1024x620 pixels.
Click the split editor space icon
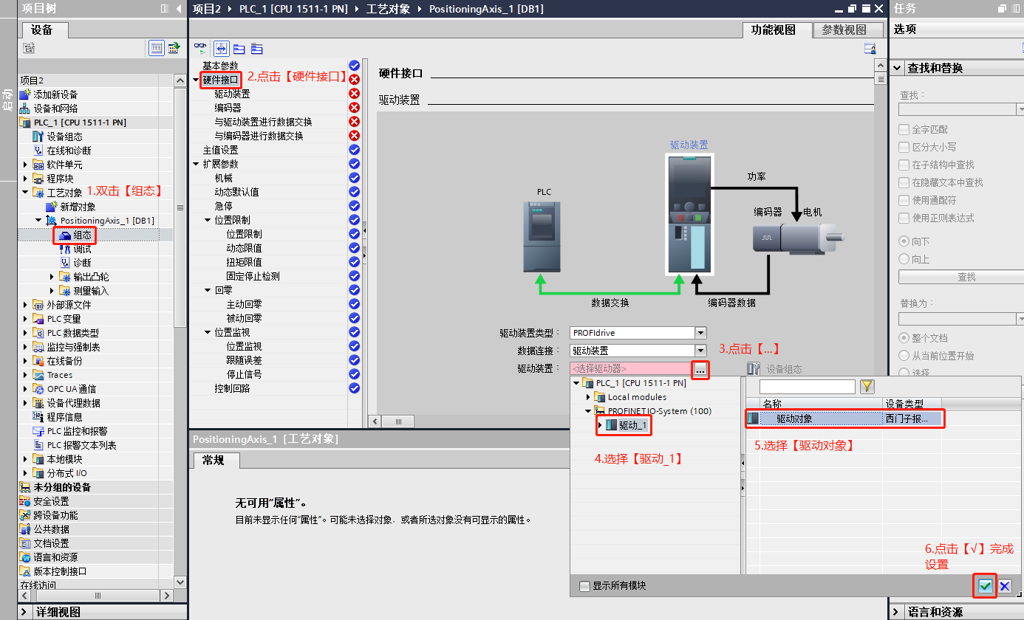pos(221,49)
